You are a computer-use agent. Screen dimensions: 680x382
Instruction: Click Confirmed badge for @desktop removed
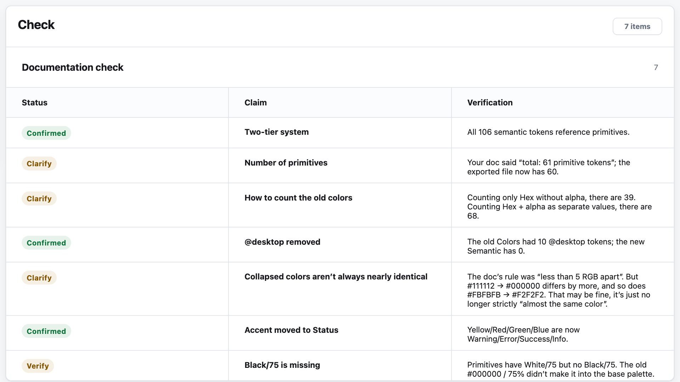[46, 243]
